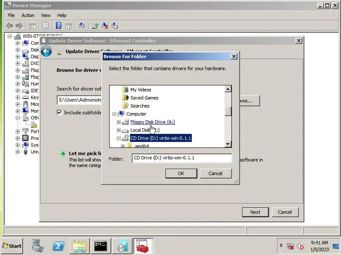Click the Let me pick from a list link
This screenshot has width=341, height=255.
tap(85, 153)
